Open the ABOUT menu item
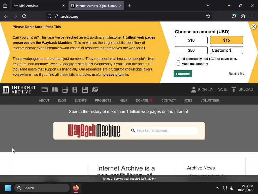 (44, 101)
